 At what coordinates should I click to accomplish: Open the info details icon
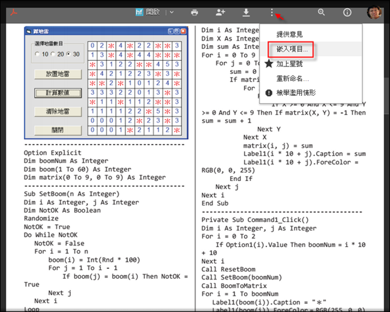click(x=347, y=13)
